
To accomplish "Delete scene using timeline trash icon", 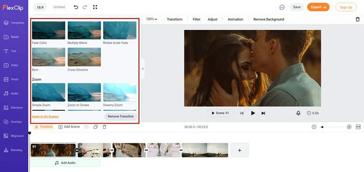I will [x=105, y=127].
